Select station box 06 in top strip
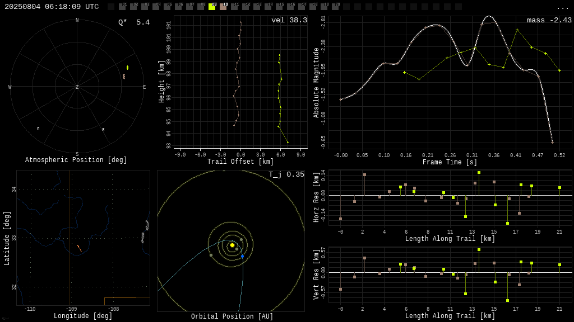 [178, 7]
